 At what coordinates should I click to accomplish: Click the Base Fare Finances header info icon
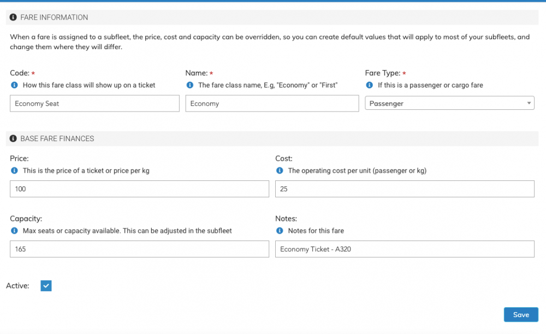click(x=13, y=139)
